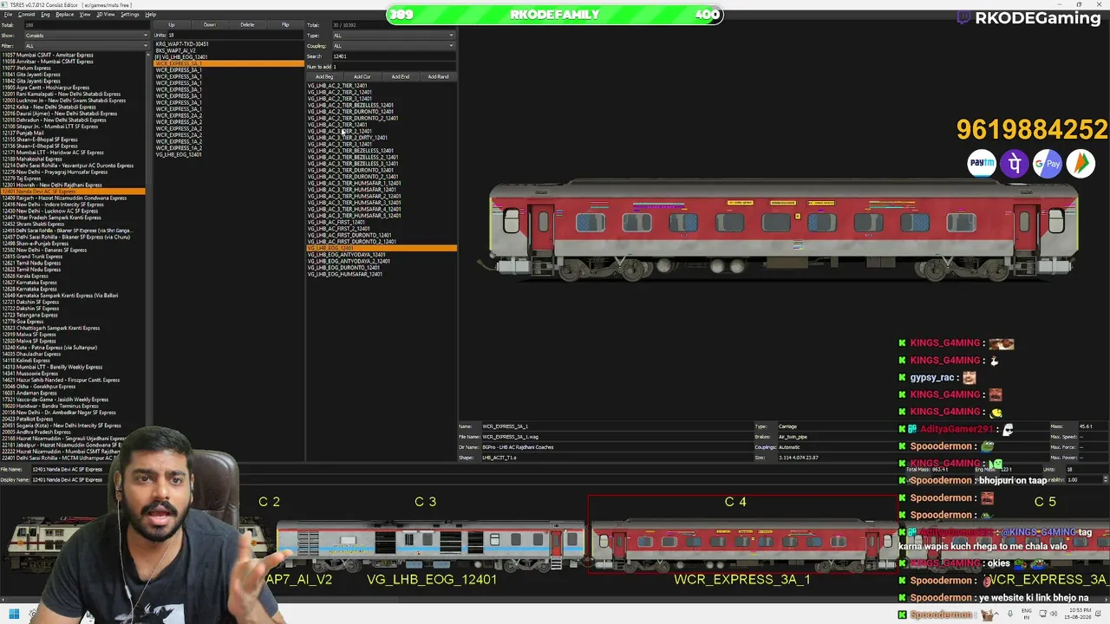Open the ENG IN language switcher
The height and width of the screenshot is (624, 1110).
1028,614
